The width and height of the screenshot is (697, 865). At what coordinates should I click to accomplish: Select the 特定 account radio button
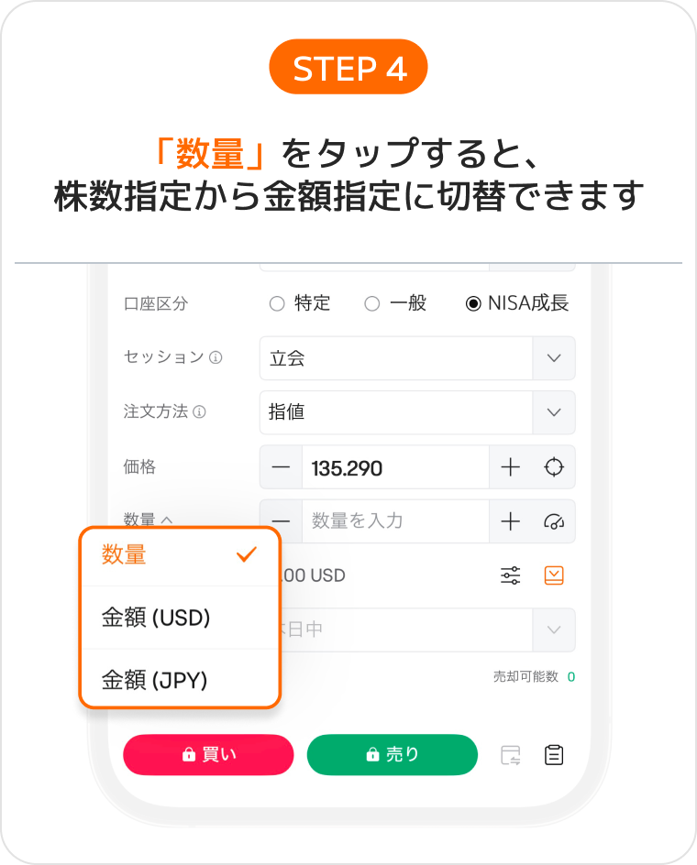[x=277, y=303]
